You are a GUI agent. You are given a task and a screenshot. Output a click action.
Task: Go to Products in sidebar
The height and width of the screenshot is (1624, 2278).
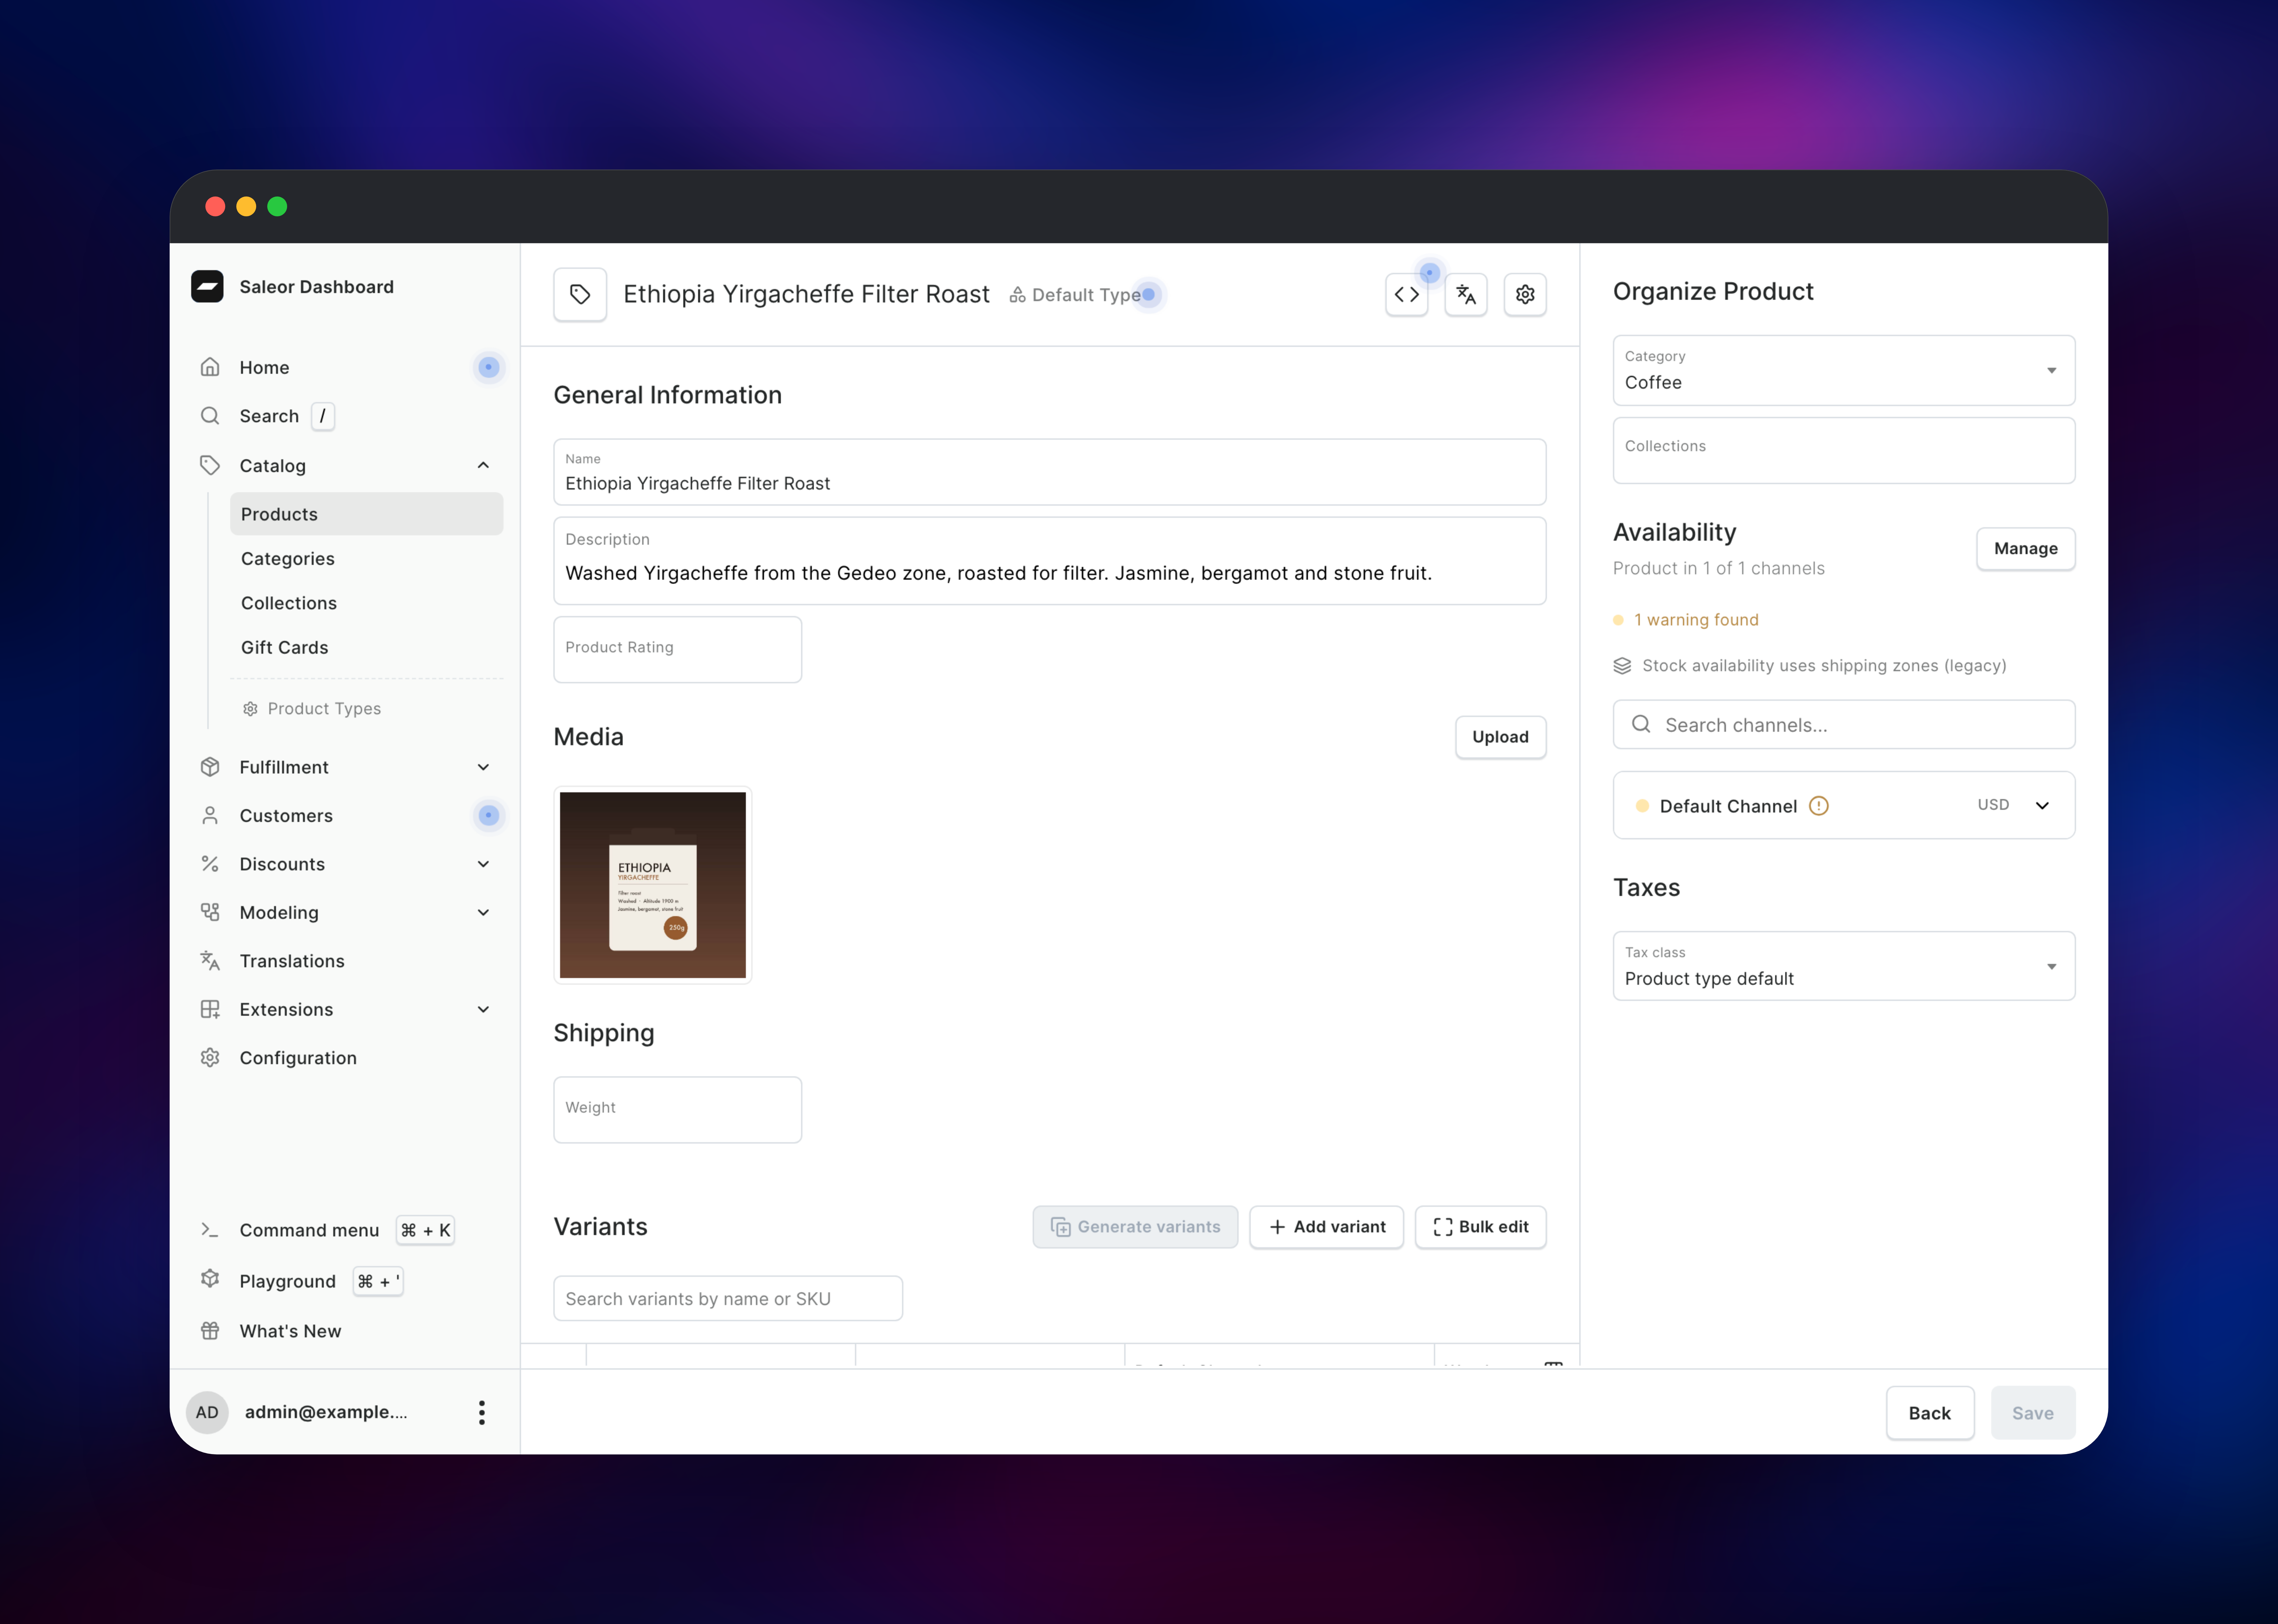point(366,514)
